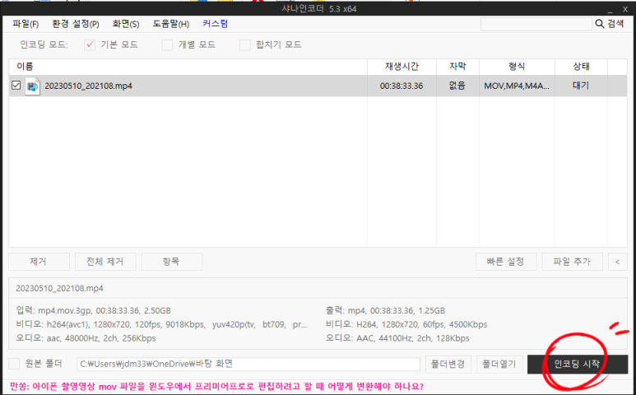
Task: Click the MOV,MP4,M4A... format cell
Action: pos(517,86)
